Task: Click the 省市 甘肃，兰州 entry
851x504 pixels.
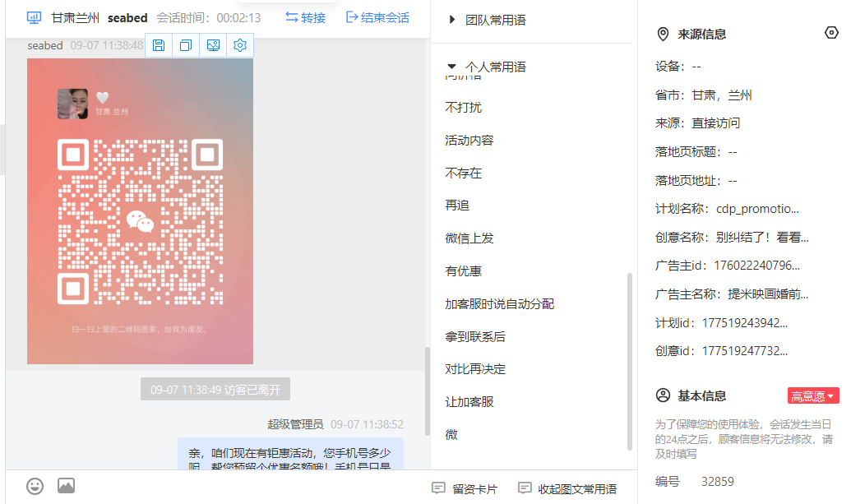Action: 703,95
